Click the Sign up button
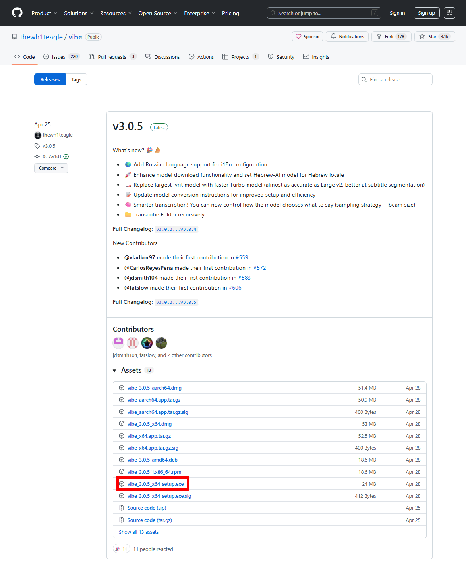The height and width of the screenshot is (568, 466). [427, 13]
